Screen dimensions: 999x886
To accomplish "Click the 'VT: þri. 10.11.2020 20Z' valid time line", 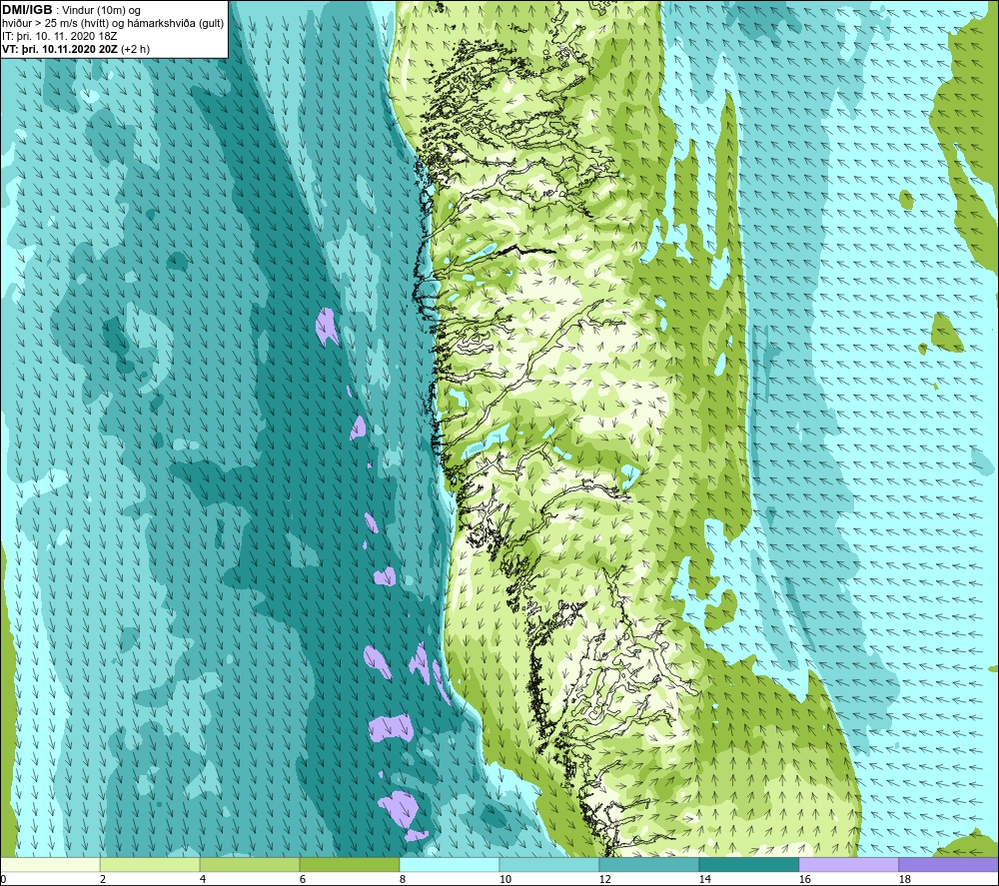I will click(76, 49).
